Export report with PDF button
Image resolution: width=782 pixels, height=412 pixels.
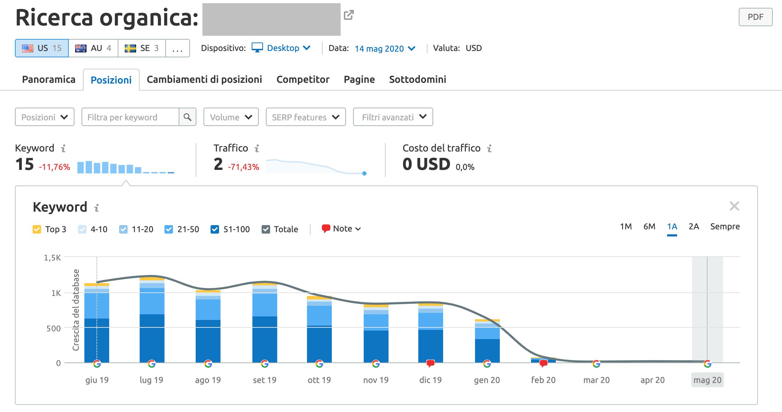click(755, 17)
